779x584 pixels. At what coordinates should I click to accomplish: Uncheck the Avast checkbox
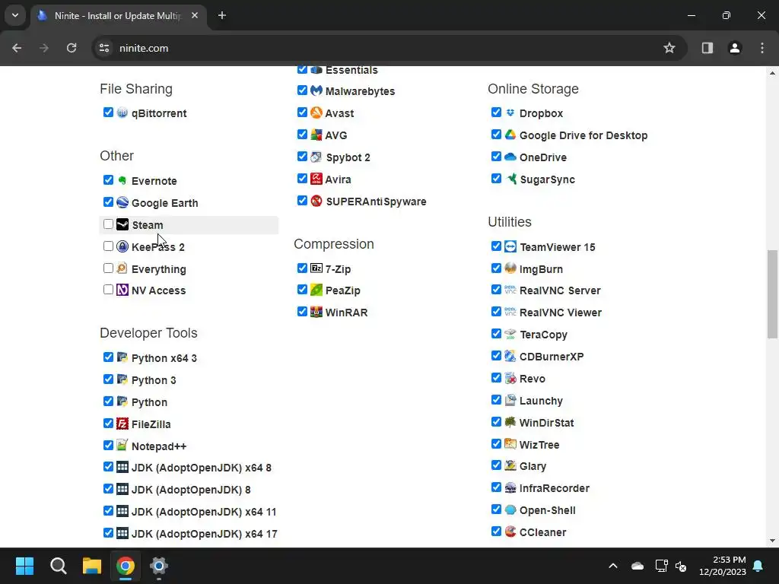click(302, 113)
